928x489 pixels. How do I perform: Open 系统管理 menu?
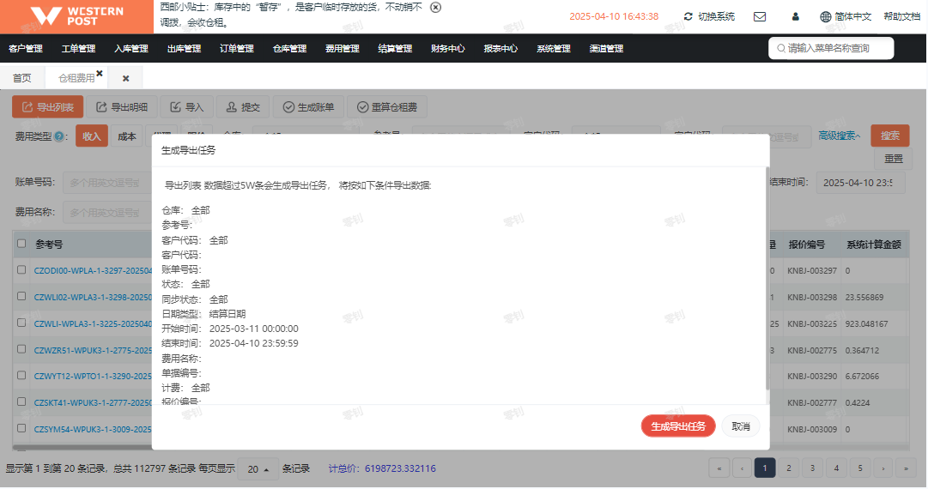(554, 49)
